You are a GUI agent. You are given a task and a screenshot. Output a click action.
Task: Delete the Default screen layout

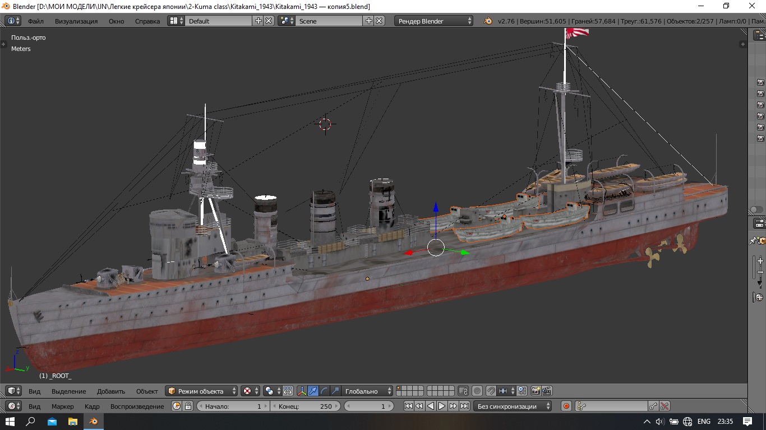pos(269,21)
